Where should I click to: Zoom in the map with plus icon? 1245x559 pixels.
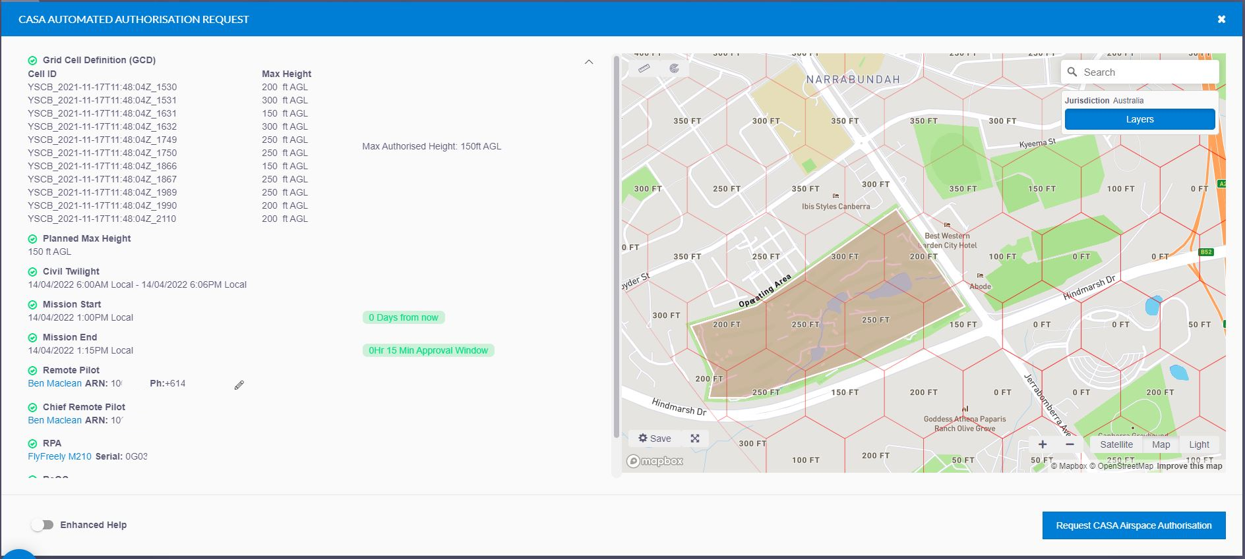[1043, 444]
